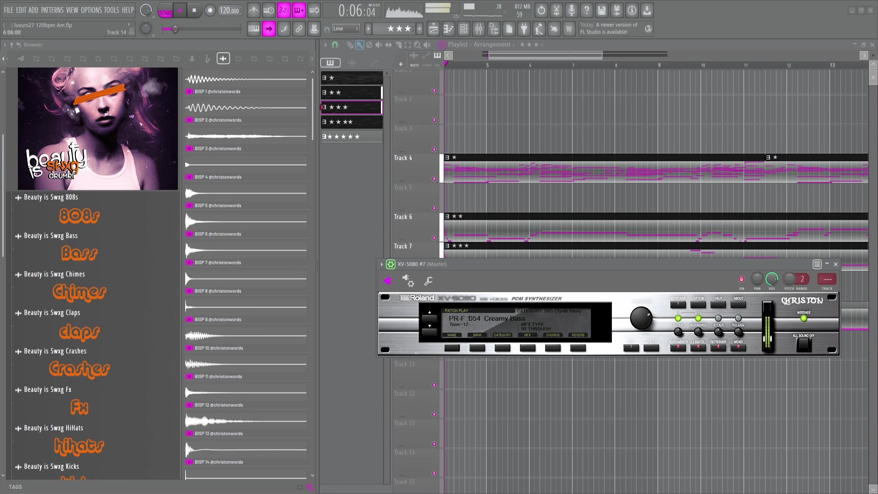The width and height of the screenshot is (878, 494).
Task: Toggle the SONG mode switch
Action: [165, 11]
